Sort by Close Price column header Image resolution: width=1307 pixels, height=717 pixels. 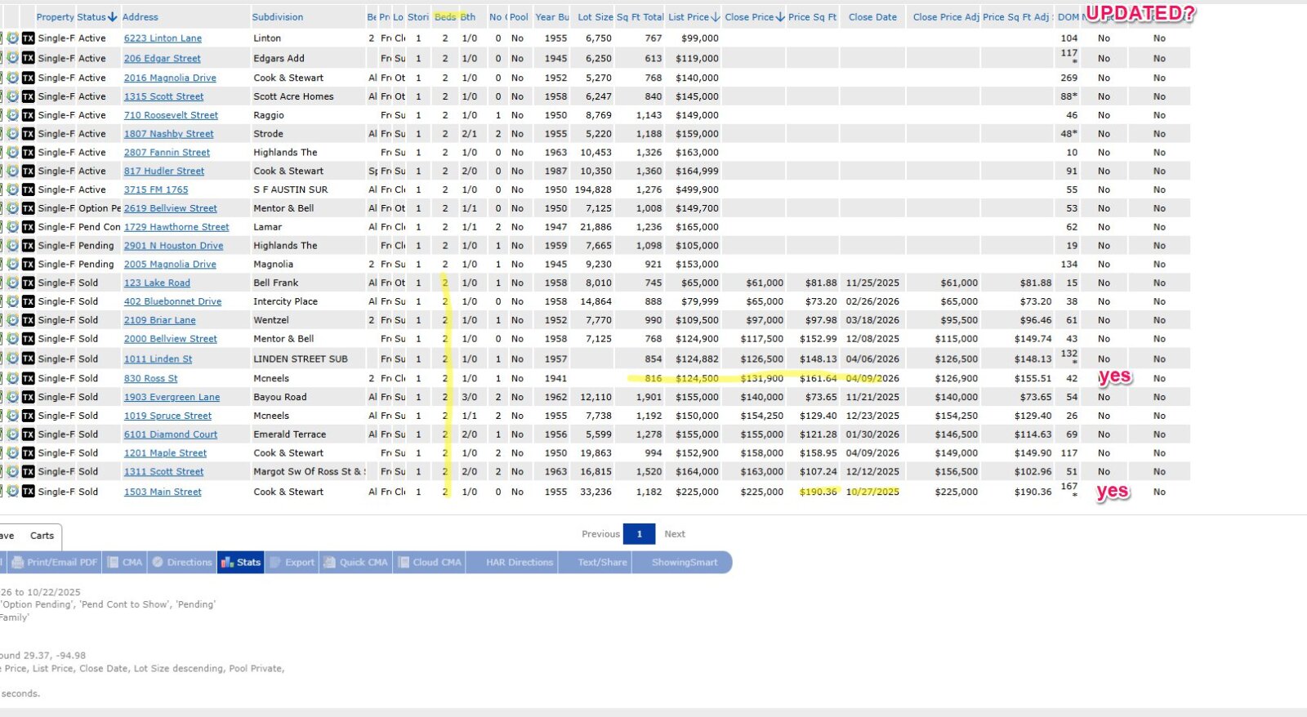(754, 17)
